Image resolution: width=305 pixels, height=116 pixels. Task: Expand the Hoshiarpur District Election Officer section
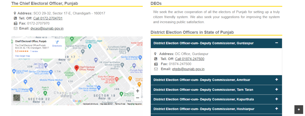pos(216,109)
